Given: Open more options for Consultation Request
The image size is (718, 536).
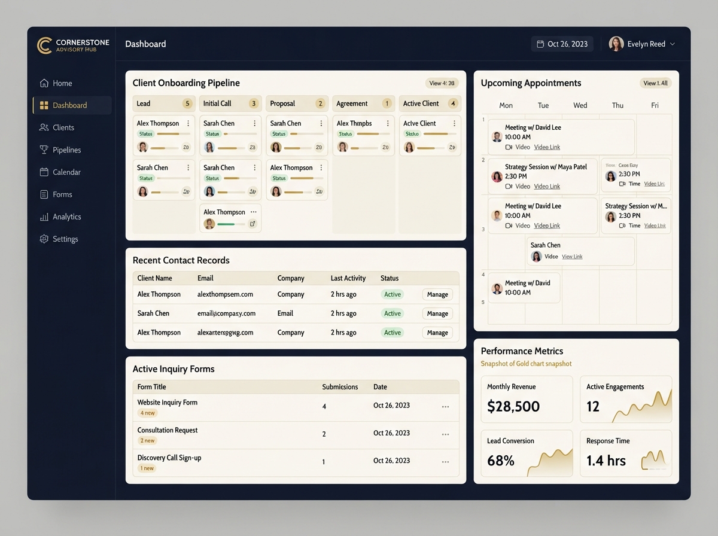Looking at the screenshot, I should 445,434.
